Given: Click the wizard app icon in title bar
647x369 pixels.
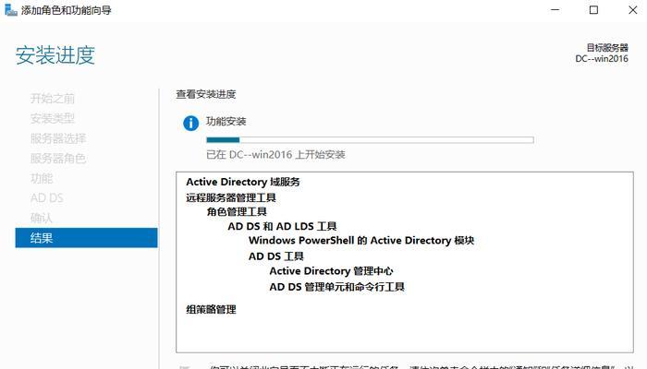Looking at the screenshot, I should click(x=11, y=10).
